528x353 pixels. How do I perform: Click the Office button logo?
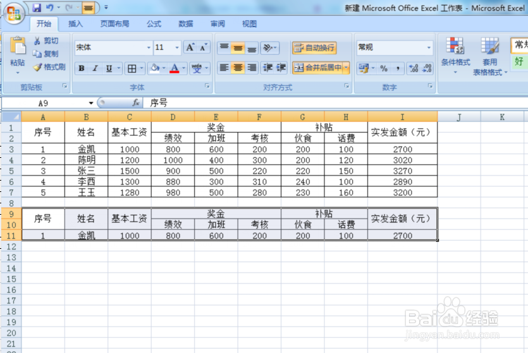(x=13, y=13)
